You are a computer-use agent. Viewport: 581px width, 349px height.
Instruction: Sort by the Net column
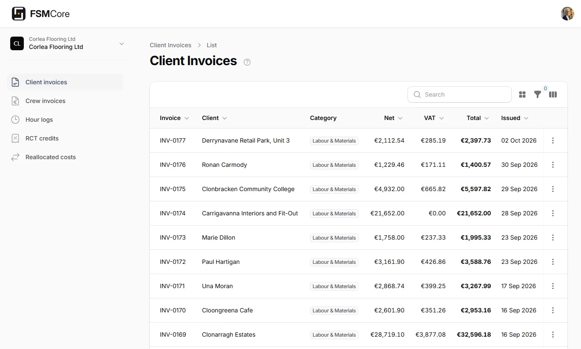tap(393, 118)
